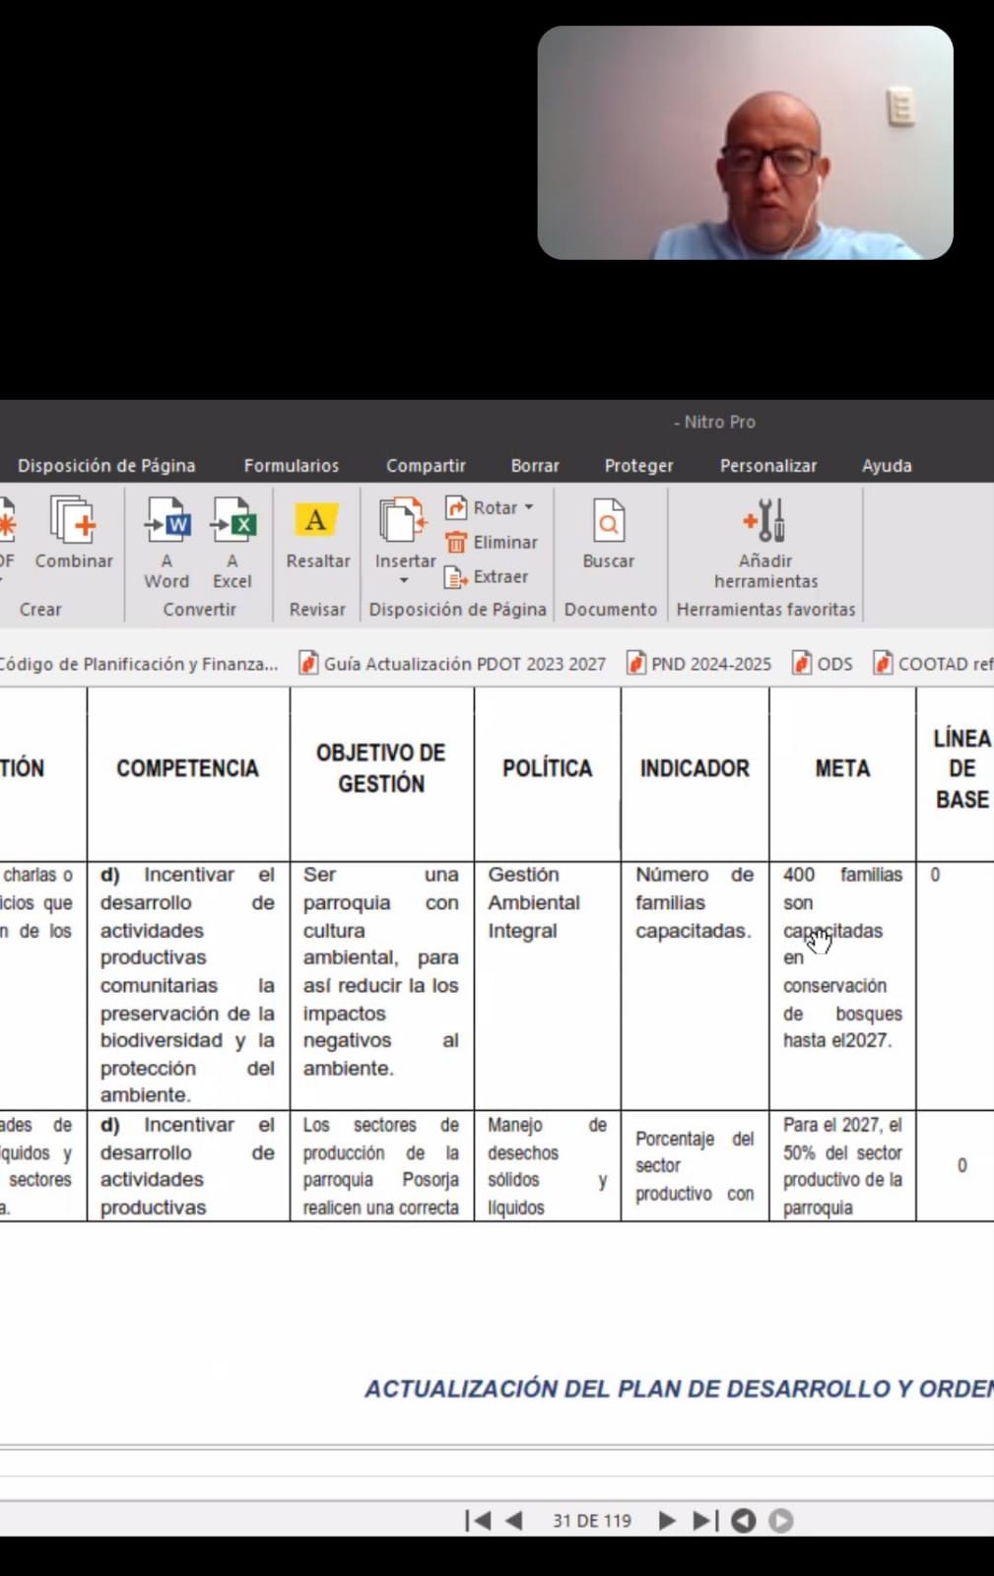Click Añadir herramientas icon

click(x=765, y=521)
